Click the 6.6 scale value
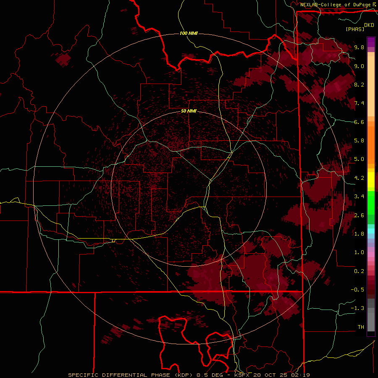The image size is (378, 378). 359,122
